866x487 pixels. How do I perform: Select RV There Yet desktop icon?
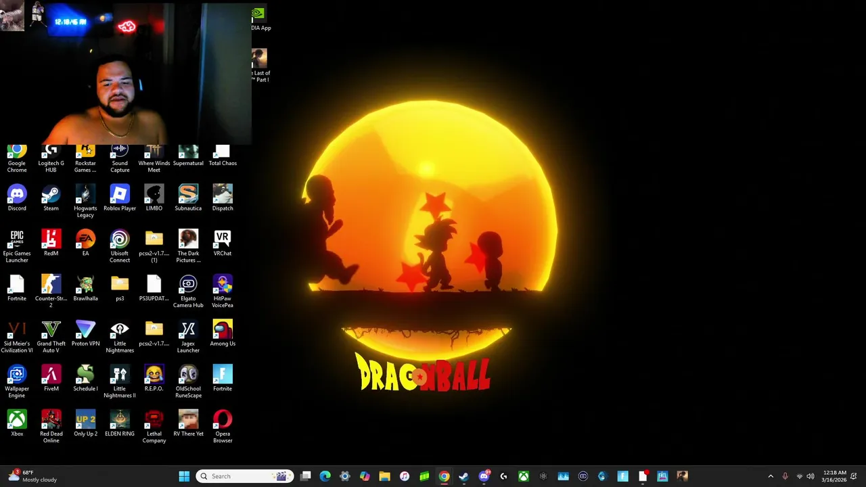(188, 423)
